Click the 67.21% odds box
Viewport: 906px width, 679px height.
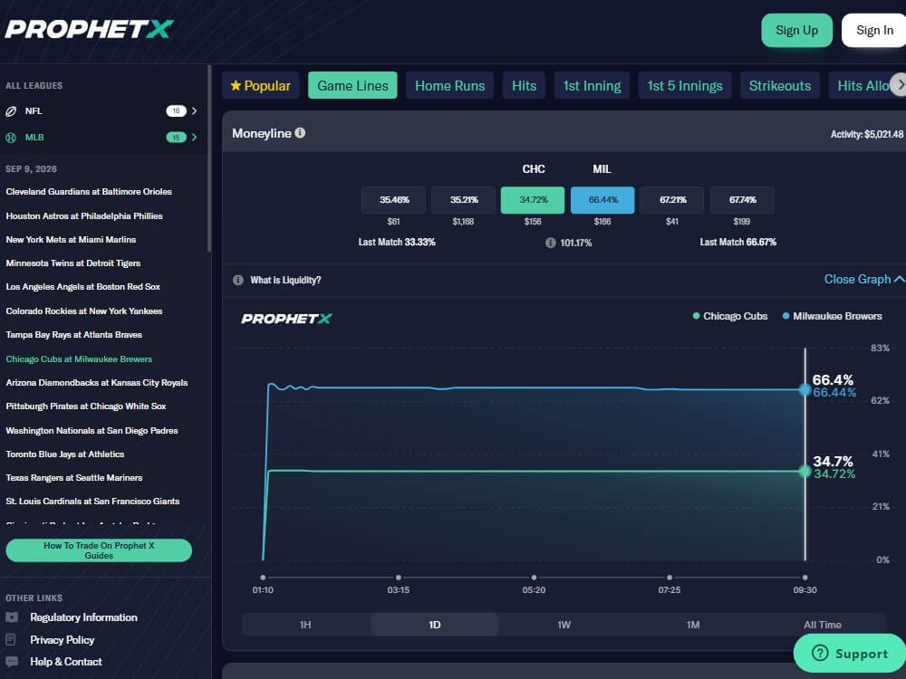point(672,200)
